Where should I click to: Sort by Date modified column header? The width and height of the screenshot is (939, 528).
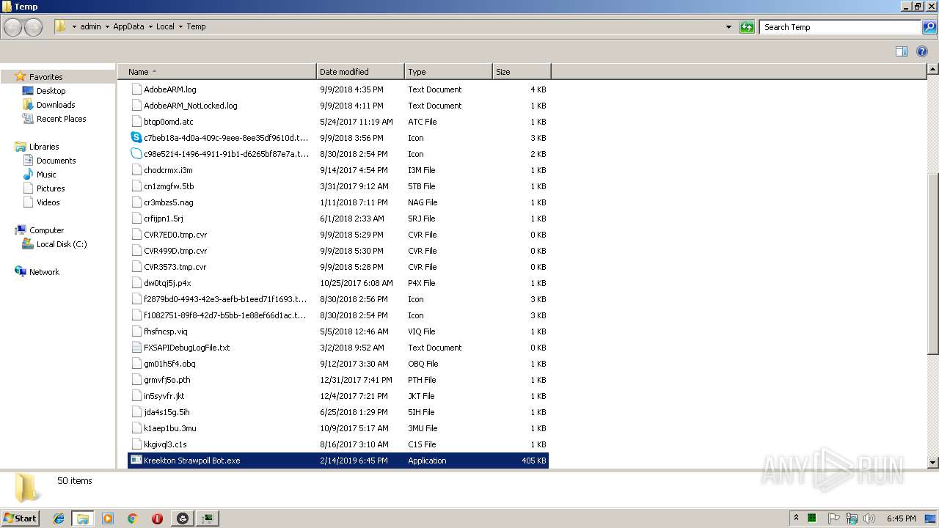[x=360, y=72]
